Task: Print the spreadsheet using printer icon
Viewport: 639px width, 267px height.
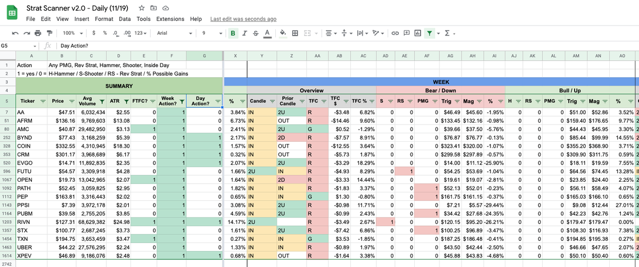Action: pyautogui.click(x=38, y=33)
